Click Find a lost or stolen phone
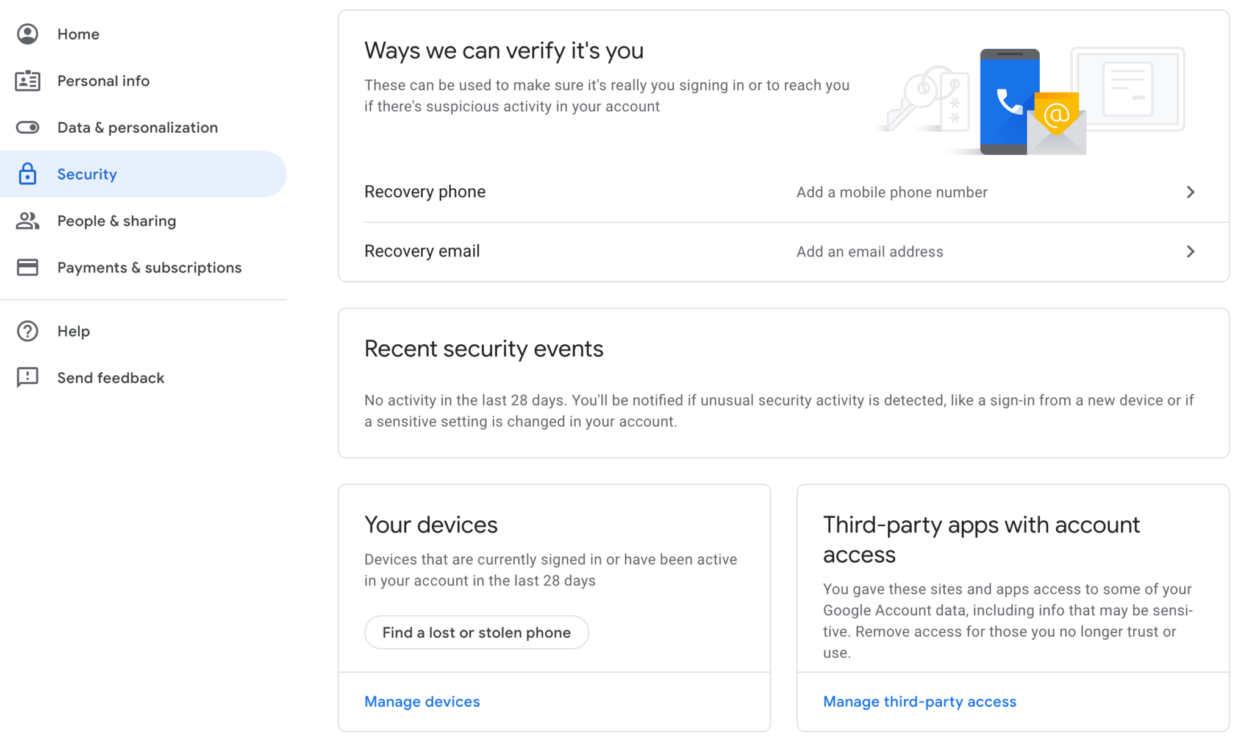The image size is (1249, 748). (x=476, y=632)
